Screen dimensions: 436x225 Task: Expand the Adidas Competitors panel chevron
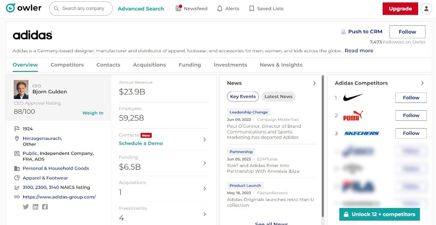point(422,83)
